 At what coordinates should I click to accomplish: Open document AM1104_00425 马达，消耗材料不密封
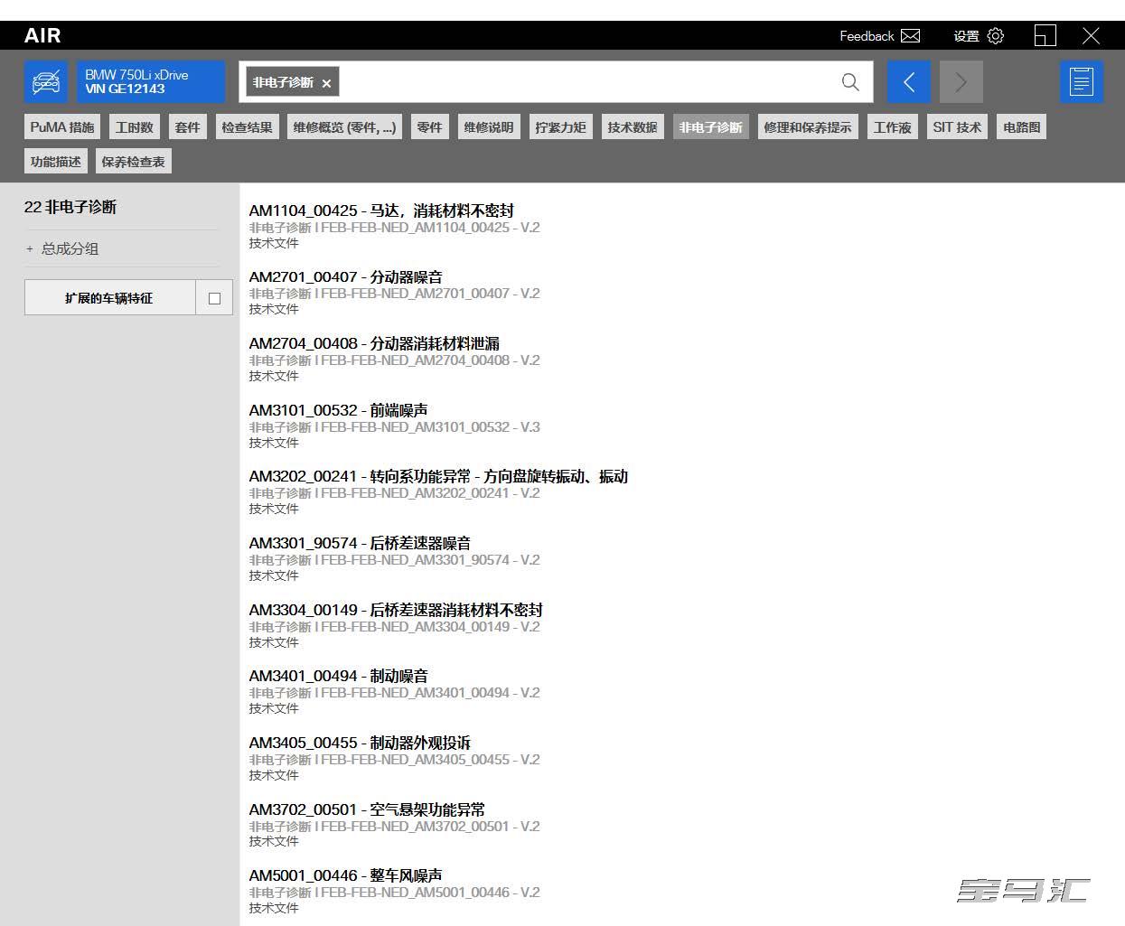click(x=381, y=210)
